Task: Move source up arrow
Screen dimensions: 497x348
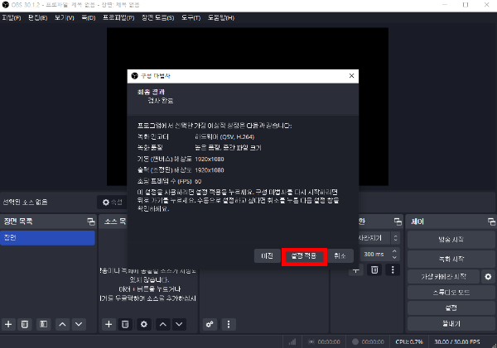Action: tap(163, 324)
